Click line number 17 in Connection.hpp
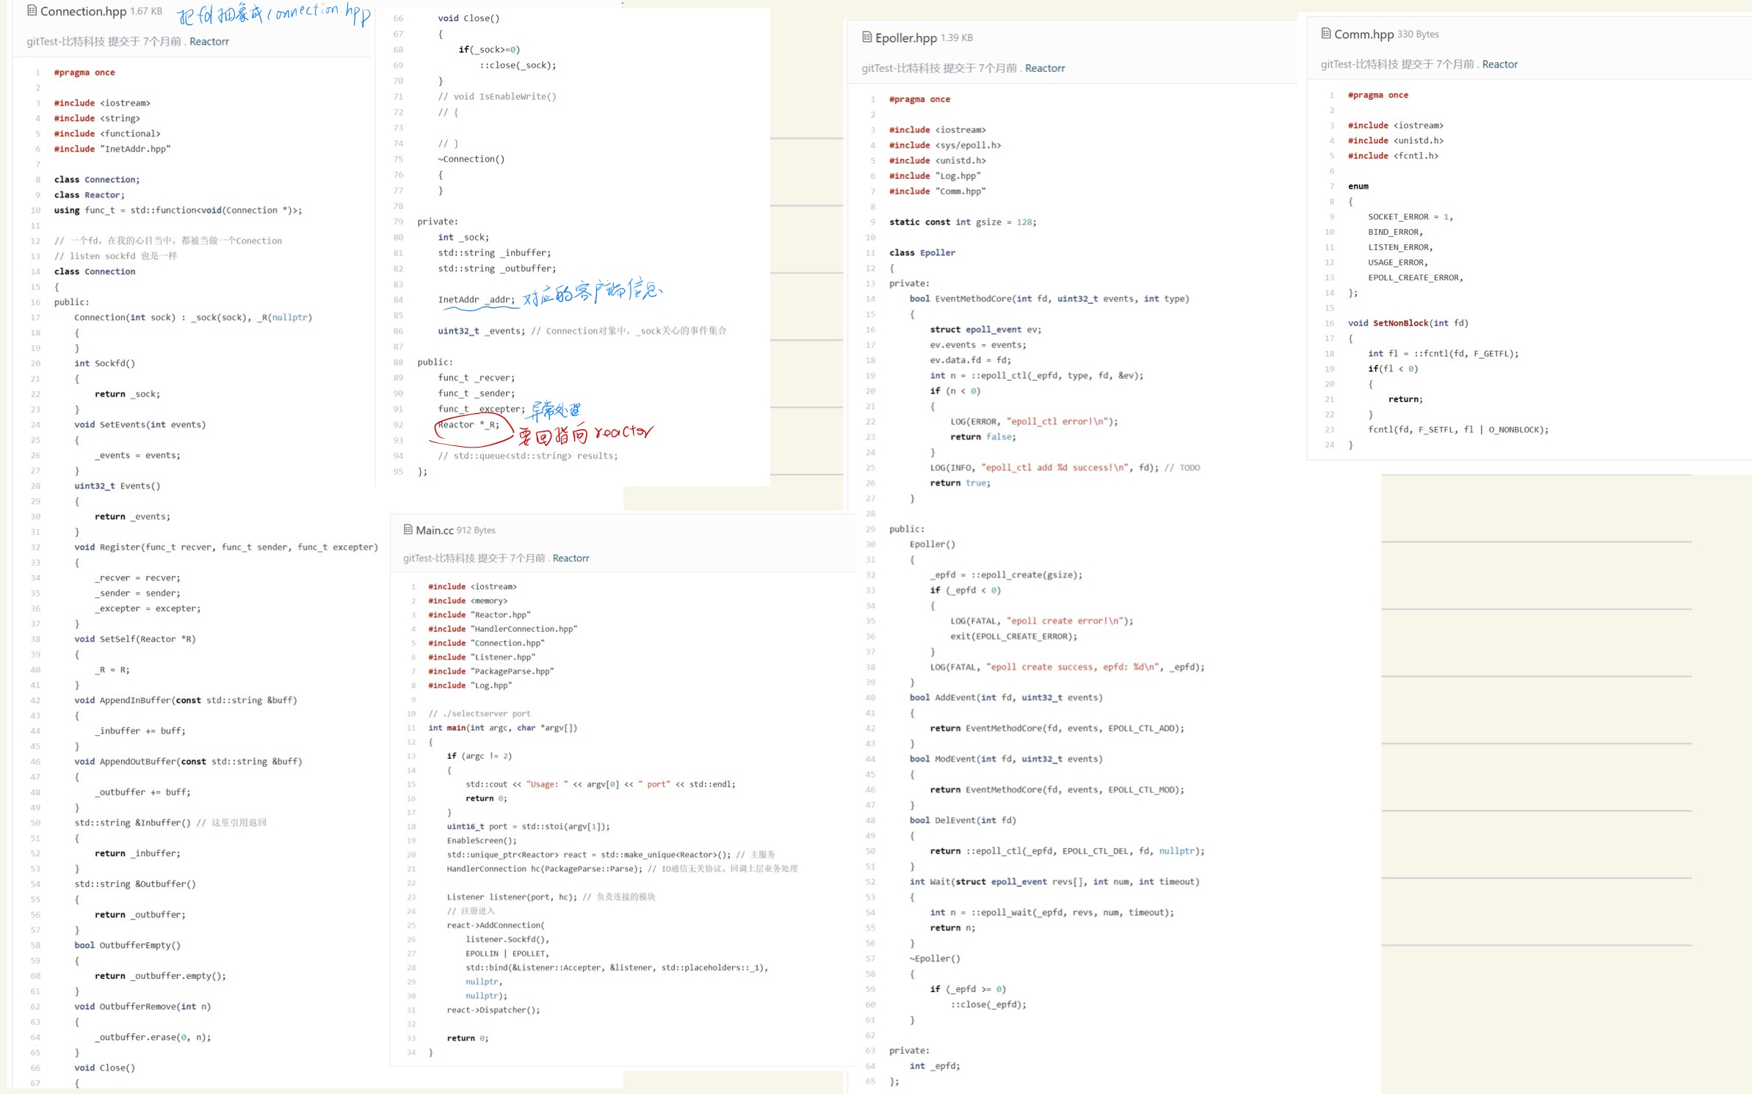The image size is (1752, 1094). click(x=35, y=318)
